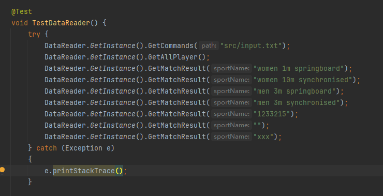The width and height of the screenshot is (383, 196).
Task: Click the path: parameter hint
Action: point(209,46)
